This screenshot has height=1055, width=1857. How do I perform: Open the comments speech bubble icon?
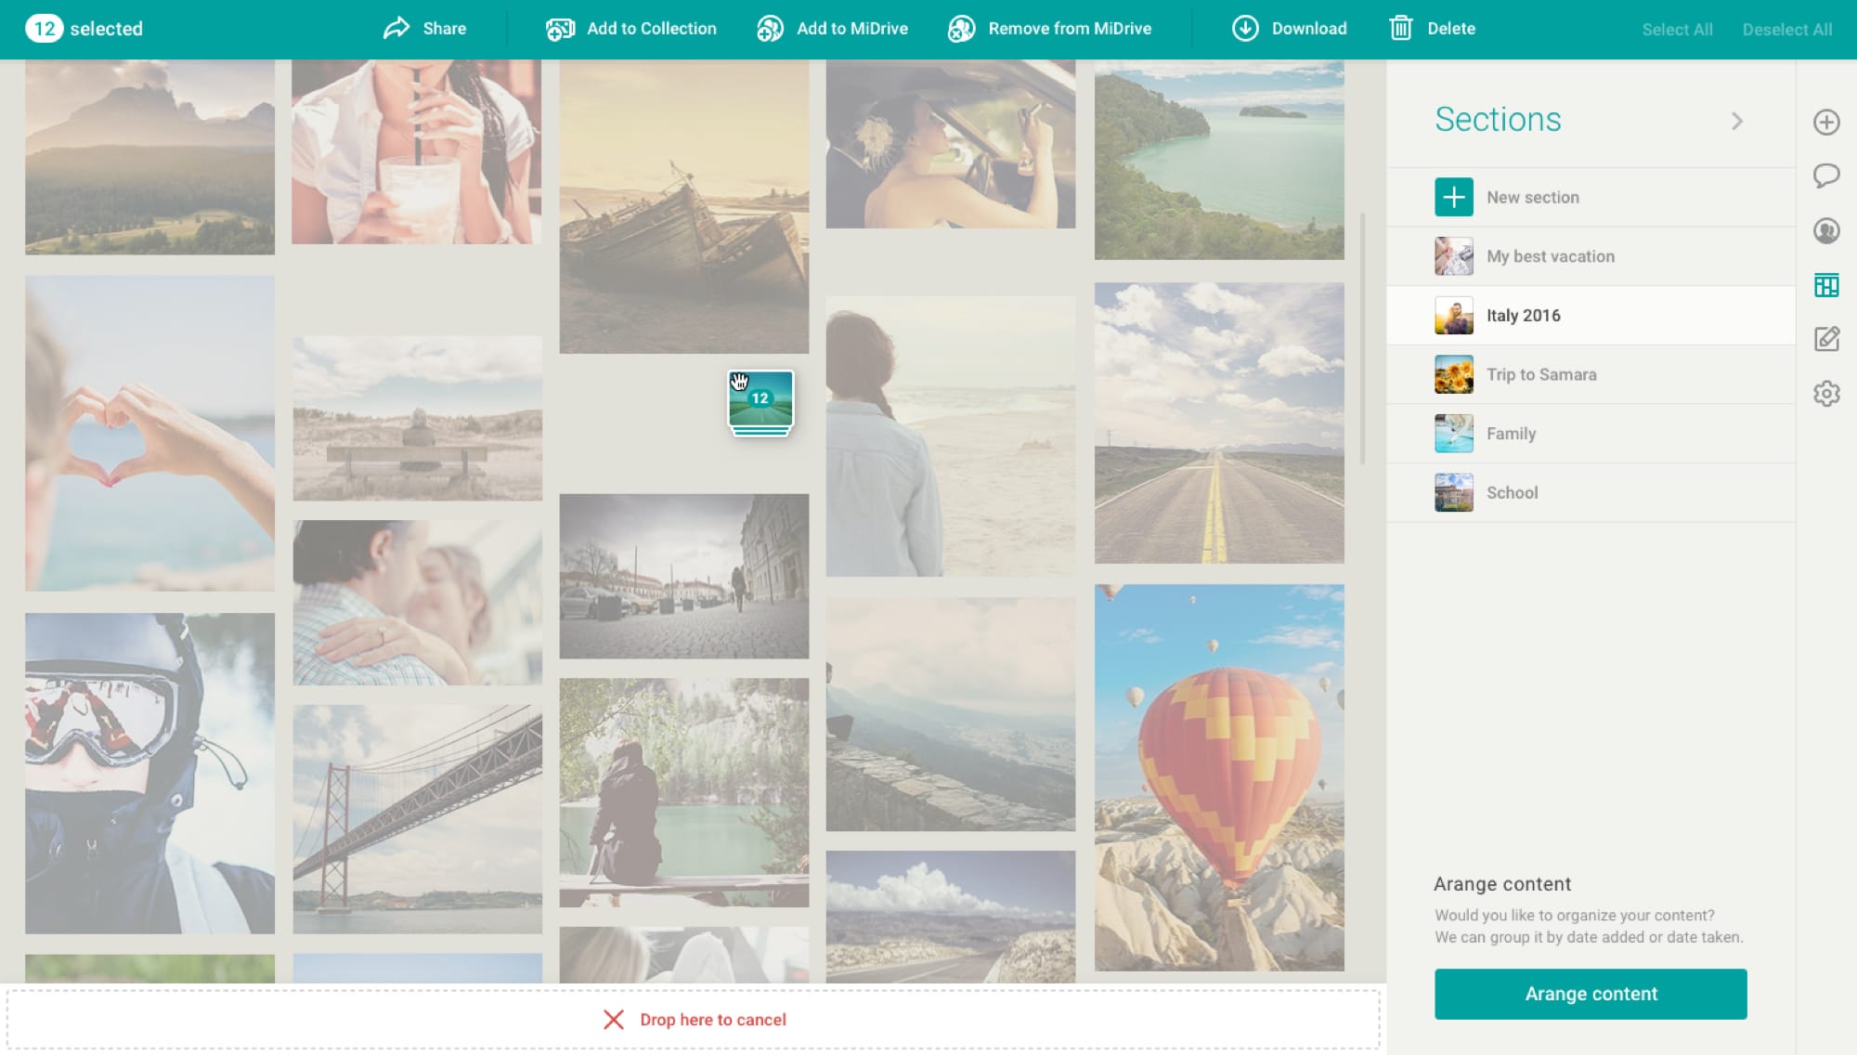pos(1825,176)
